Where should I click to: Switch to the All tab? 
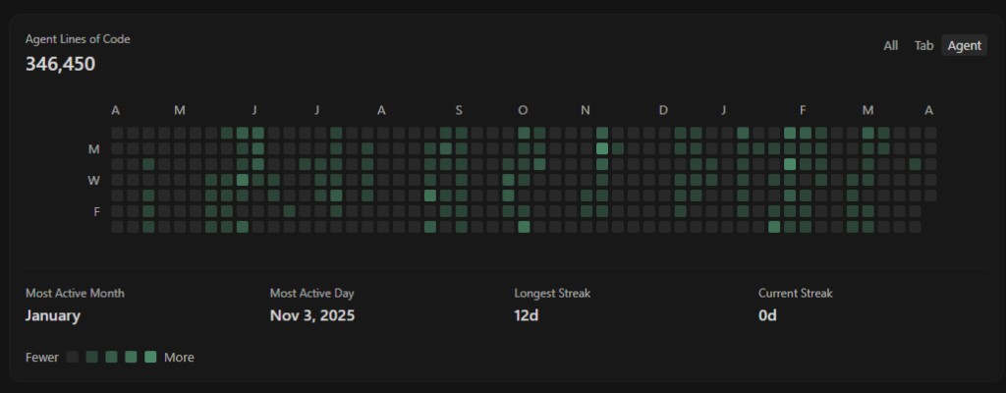890,45
